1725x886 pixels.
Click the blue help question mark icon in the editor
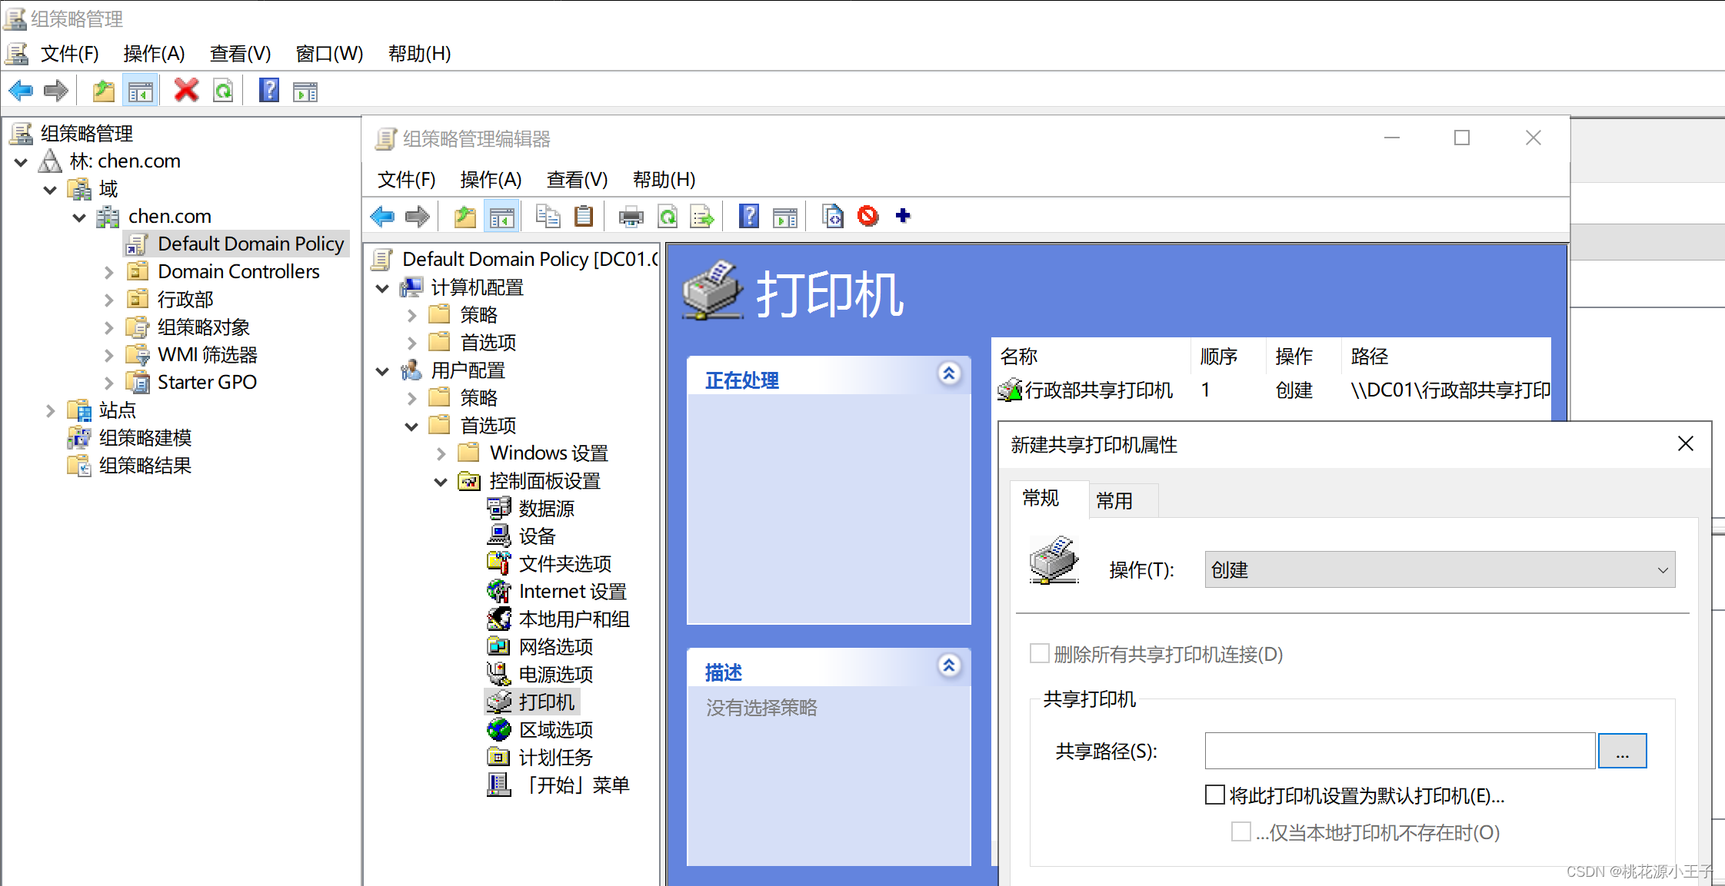click(x=748, y=216)
